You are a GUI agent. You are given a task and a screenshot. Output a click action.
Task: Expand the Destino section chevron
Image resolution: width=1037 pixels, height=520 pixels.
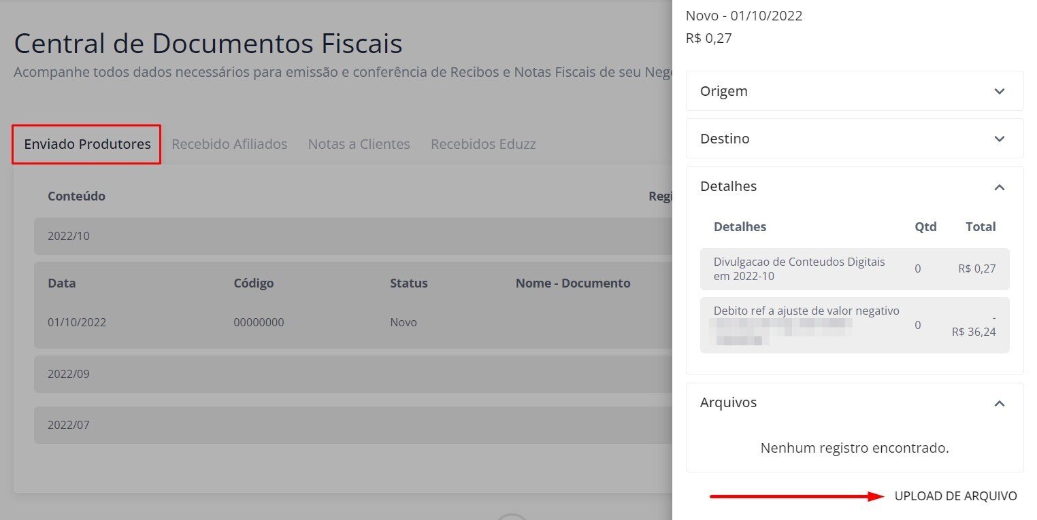999,139
